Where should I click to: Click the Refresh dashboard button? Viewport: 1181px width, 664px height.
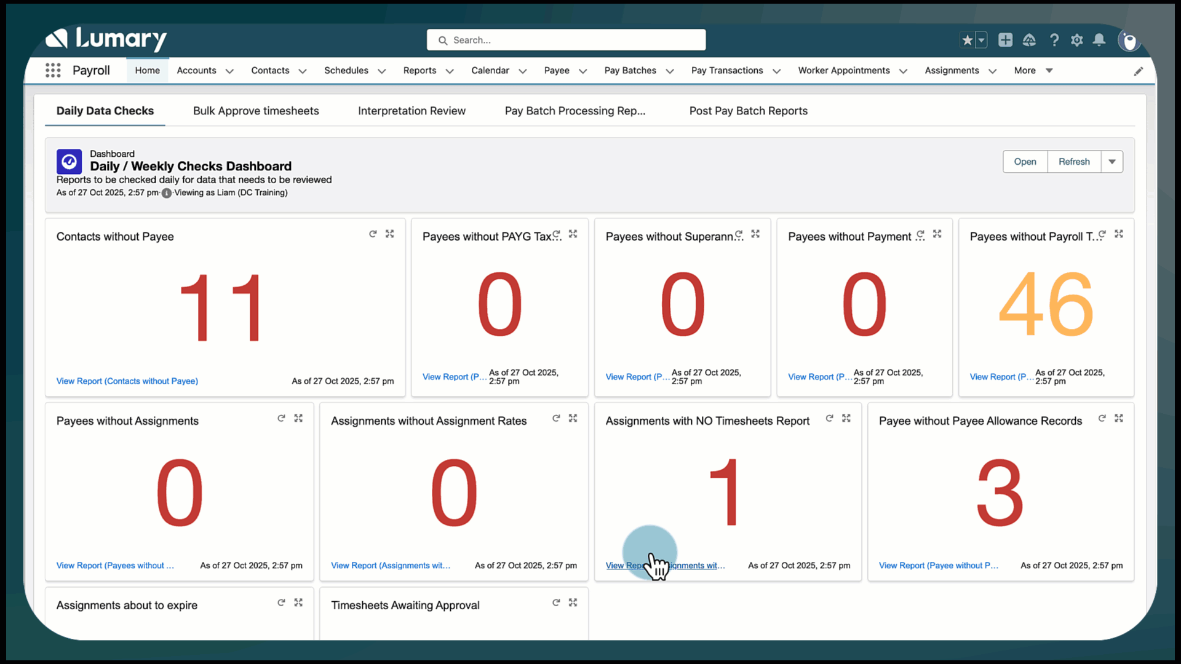coord(1073,161)
